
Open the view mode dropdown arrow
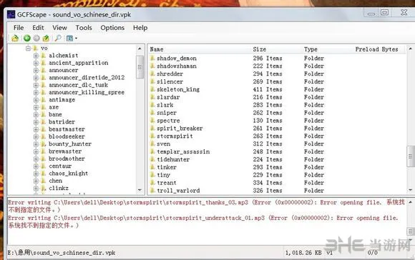tap(77, 39)
